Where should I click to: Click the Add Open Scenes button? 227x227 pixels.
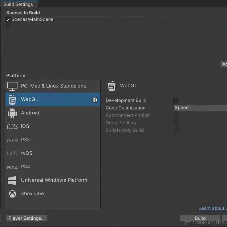(224, 64)
